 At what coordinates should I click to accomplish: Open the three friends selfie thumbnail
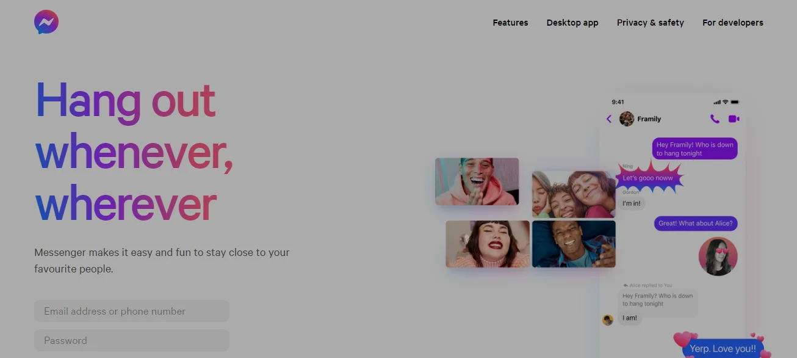pos(574,194)
